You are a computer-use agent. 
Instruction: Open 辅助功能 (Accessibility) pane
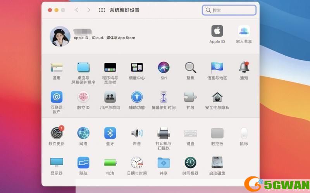[x=137, y=97]
